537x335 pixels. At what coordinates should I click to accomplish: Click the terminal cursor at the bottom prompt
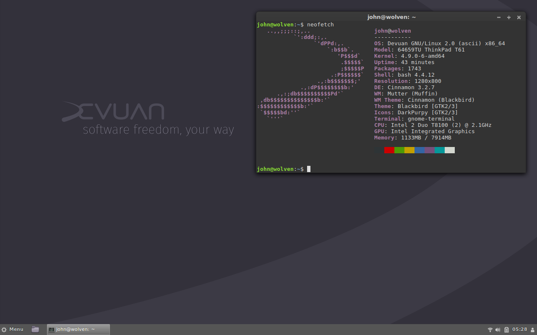point(309,169)
